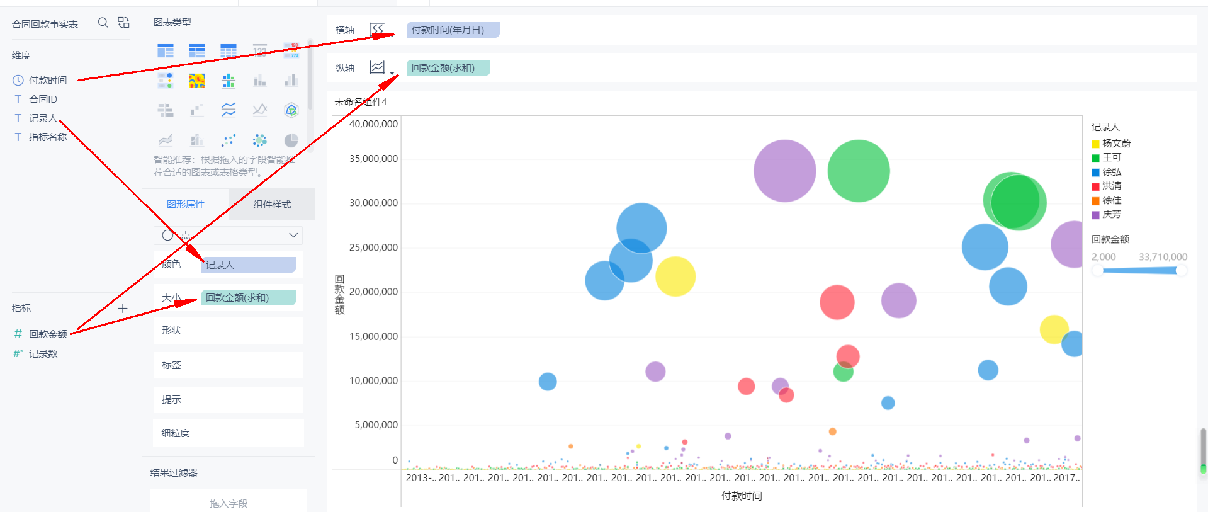
Task: Click the 细粒度 attribute slot
Action: click(228, 433)
